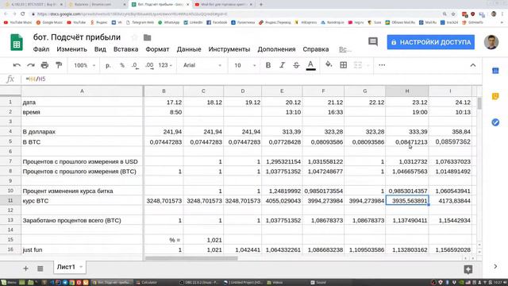Open the Файл menu
The image size is (508, 286).
41,49
